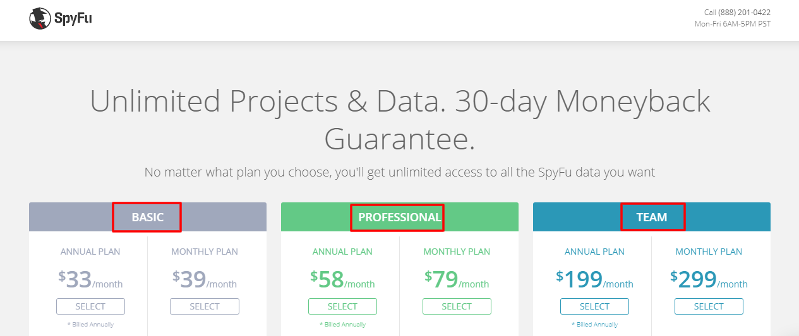
Task: Click the $39/month Basic monthly price
Action: tap(205, 279)
